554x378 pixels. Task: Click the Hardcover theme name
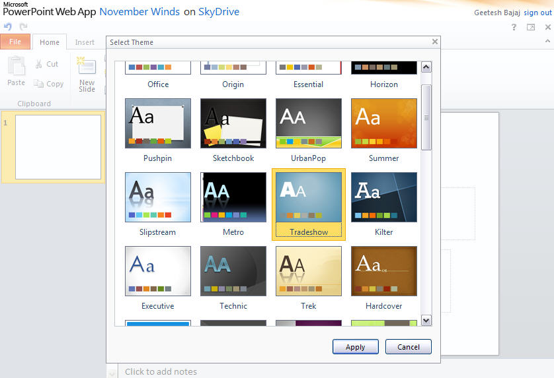click(x=384, y=306)
